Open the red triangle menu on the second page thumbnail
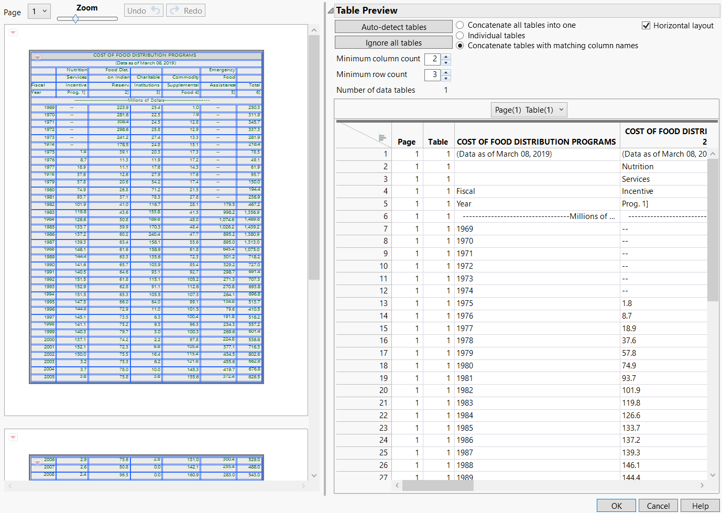This screenshot has width=722, height=513. coord(13,437)
